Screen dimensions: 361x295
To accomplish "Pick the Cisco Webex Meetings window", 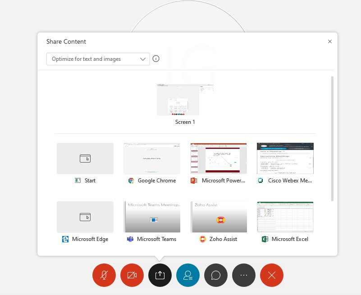I will coord(285,159).
